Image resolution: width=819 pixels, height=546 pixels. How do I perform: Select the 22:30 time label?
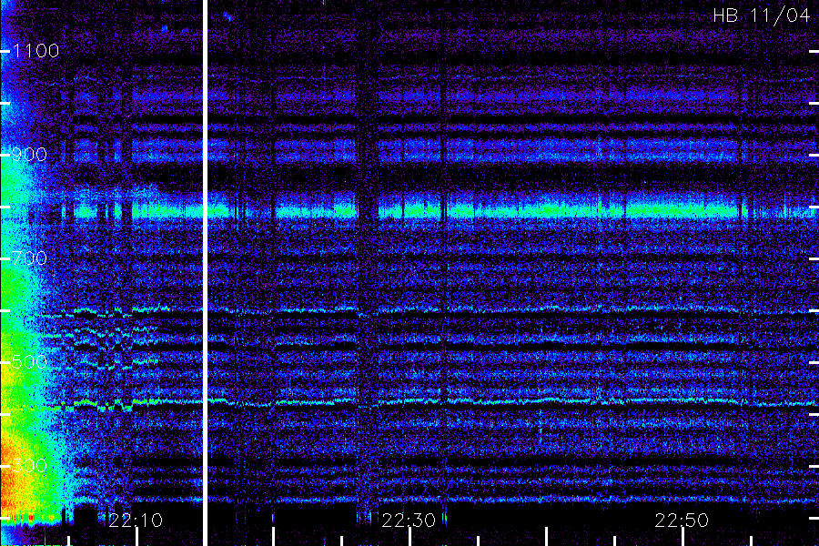click(x=409, y=520)
